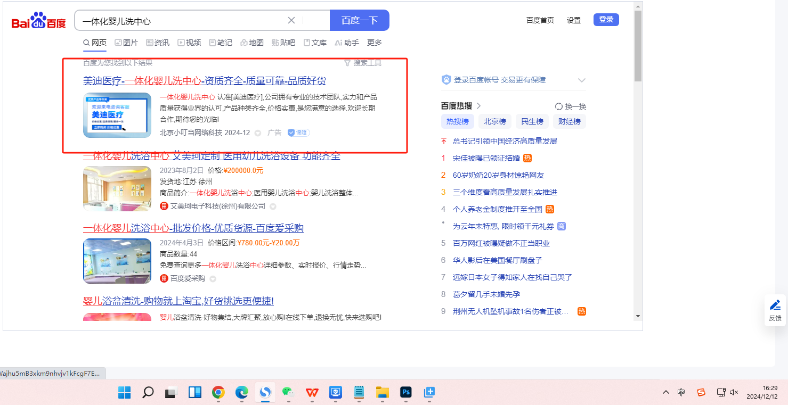Open the 反馈 feedback pencil icon

(x=775, y=305)
